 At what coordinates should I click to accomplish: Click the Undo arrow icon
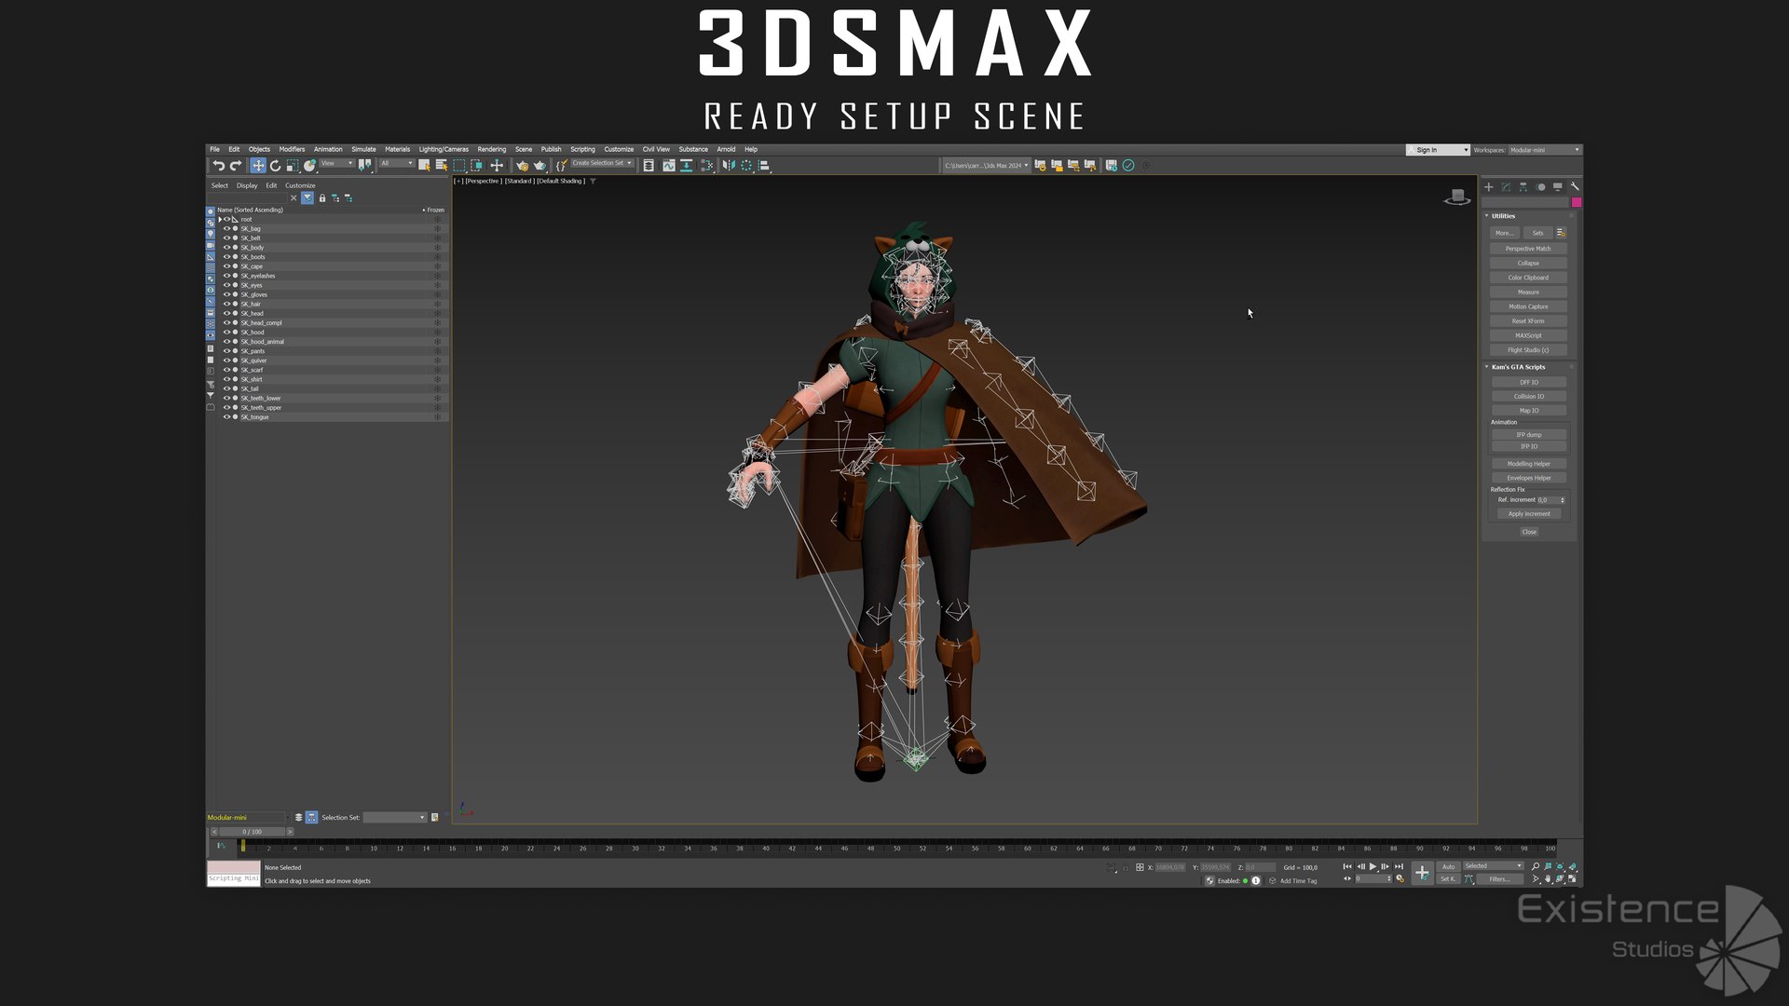(x=218, y=166)
